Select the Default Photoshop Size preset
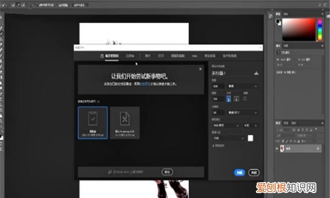This screenshot has width=330, height=198. (x=125, y=123)
